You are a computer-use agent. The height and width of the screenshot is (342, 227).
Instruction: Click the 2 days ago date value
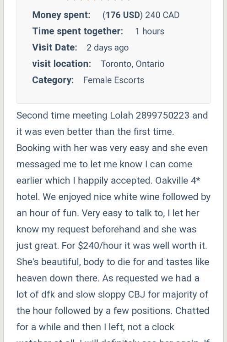pyautogui.click(x=108, y=48)
